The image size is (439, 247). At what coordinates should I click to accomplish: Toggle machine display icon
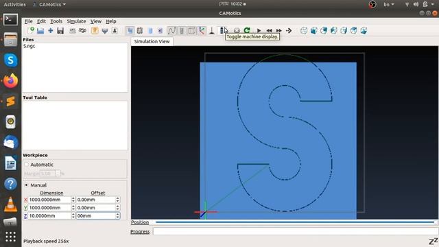point(222,30)
